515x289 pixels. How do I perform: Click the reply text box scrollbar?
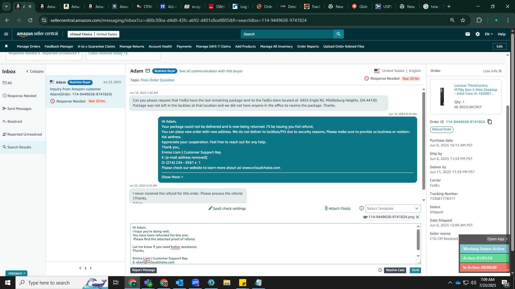(418, 240)
